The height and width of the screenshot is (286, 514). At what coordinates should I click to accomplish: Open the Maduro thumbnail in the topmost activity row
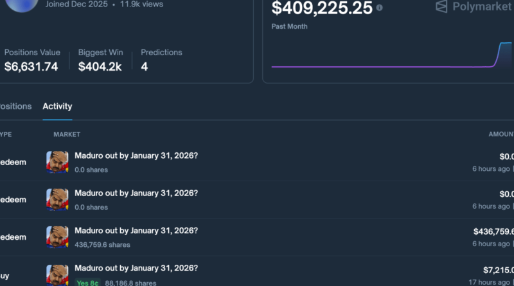pyautogui.click(x=57, y=162)
